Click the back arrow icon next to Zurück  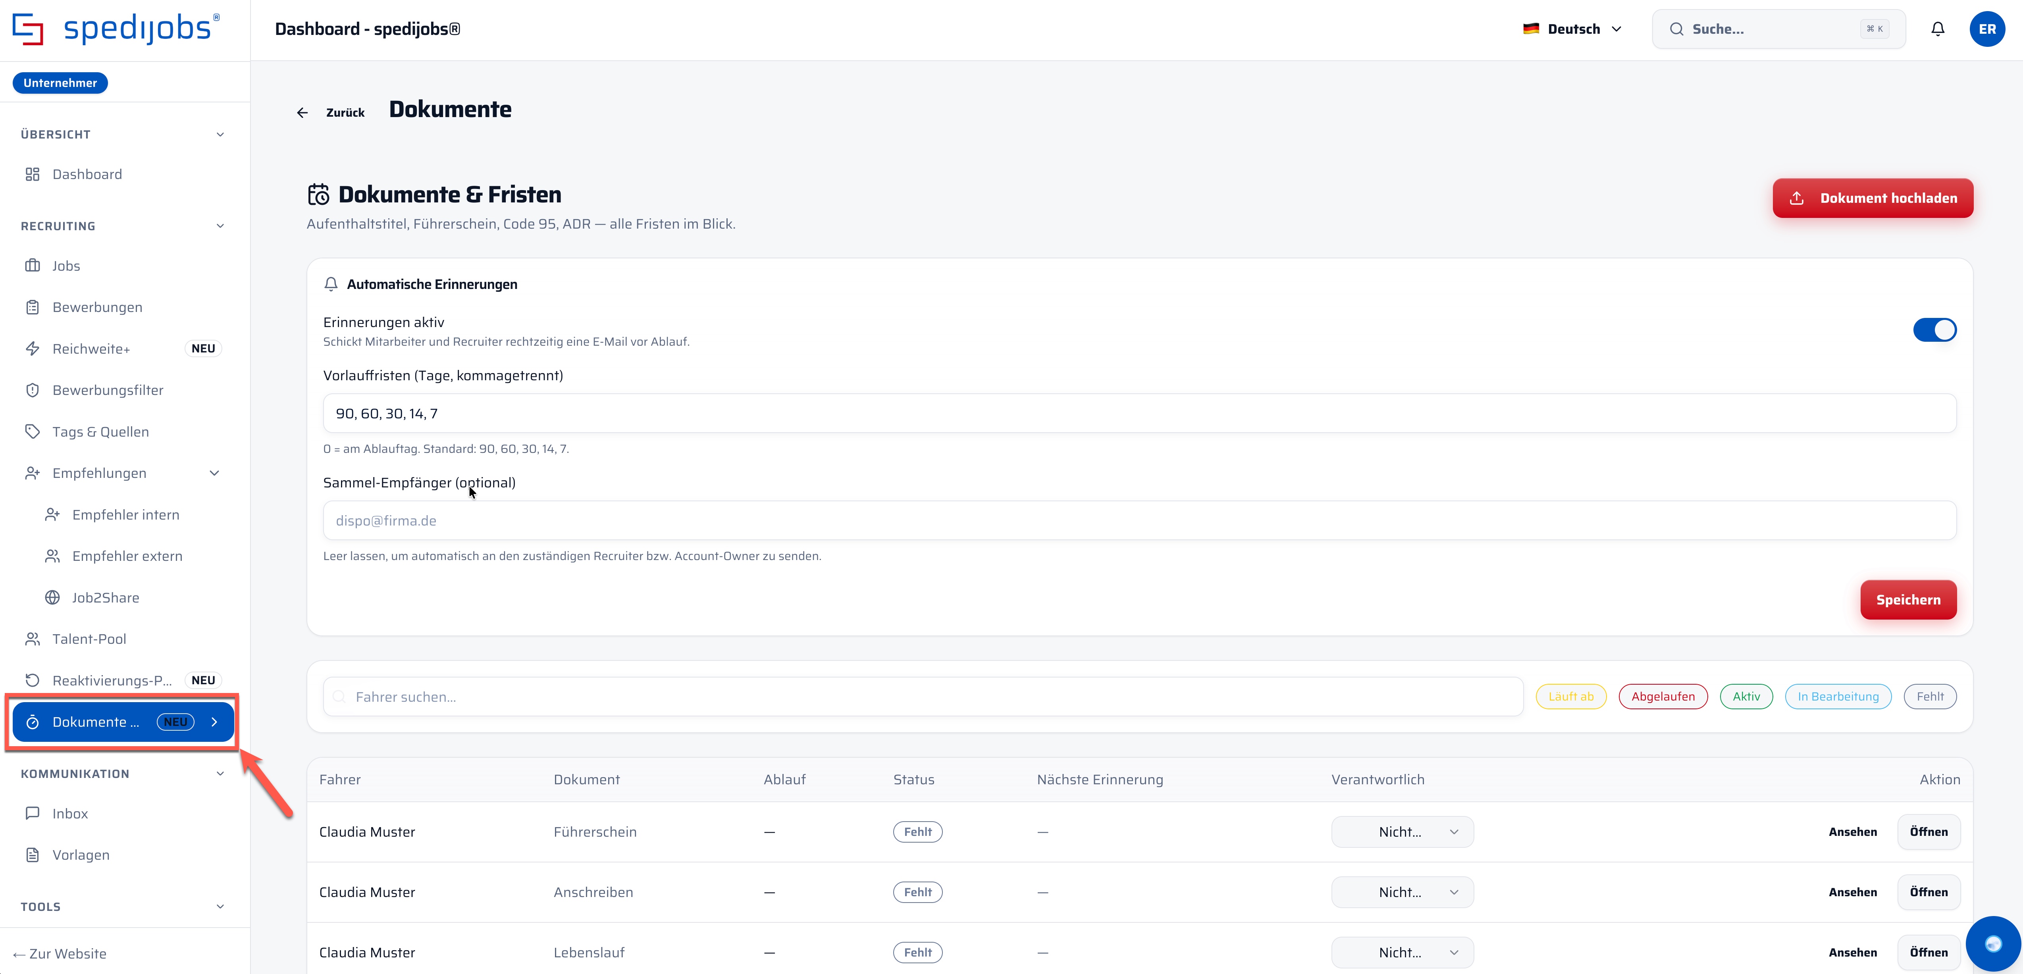(x=302, y=113)
